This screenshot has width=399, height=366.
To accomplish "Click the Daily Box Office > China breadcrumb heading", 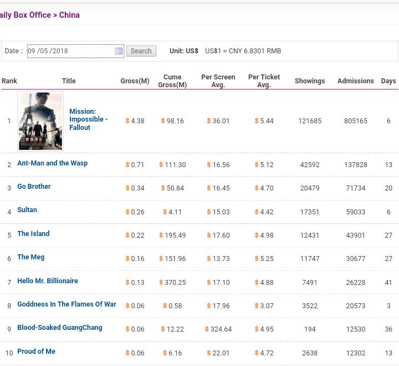I will (x=40, y=15).
